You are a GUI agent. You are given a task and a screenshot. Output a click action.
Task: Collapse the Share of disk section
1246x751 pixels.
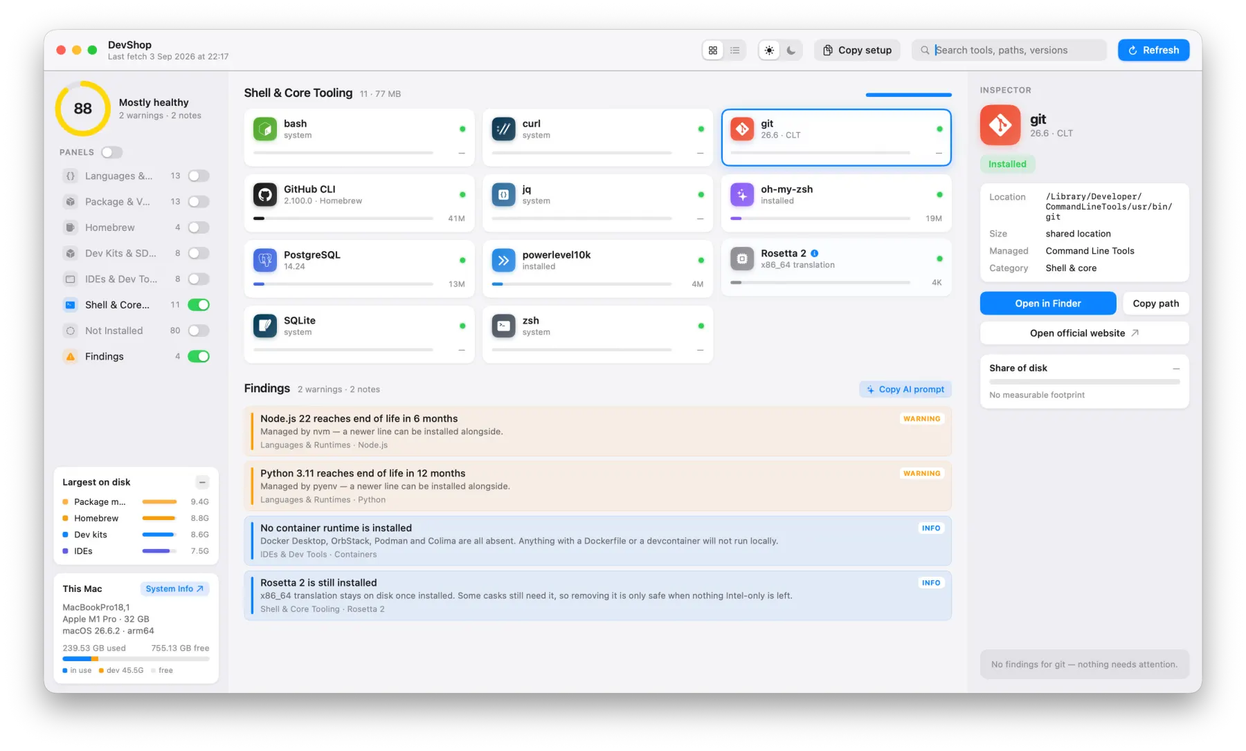(1175, 368)
